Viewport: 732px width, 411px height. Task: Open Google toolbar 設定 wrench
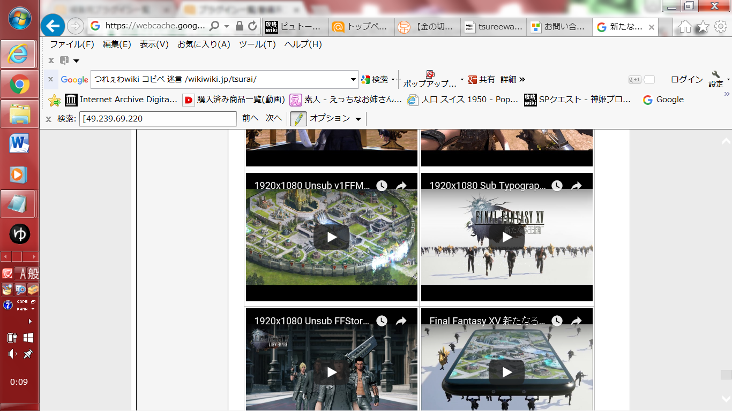[x=716, y=79]
